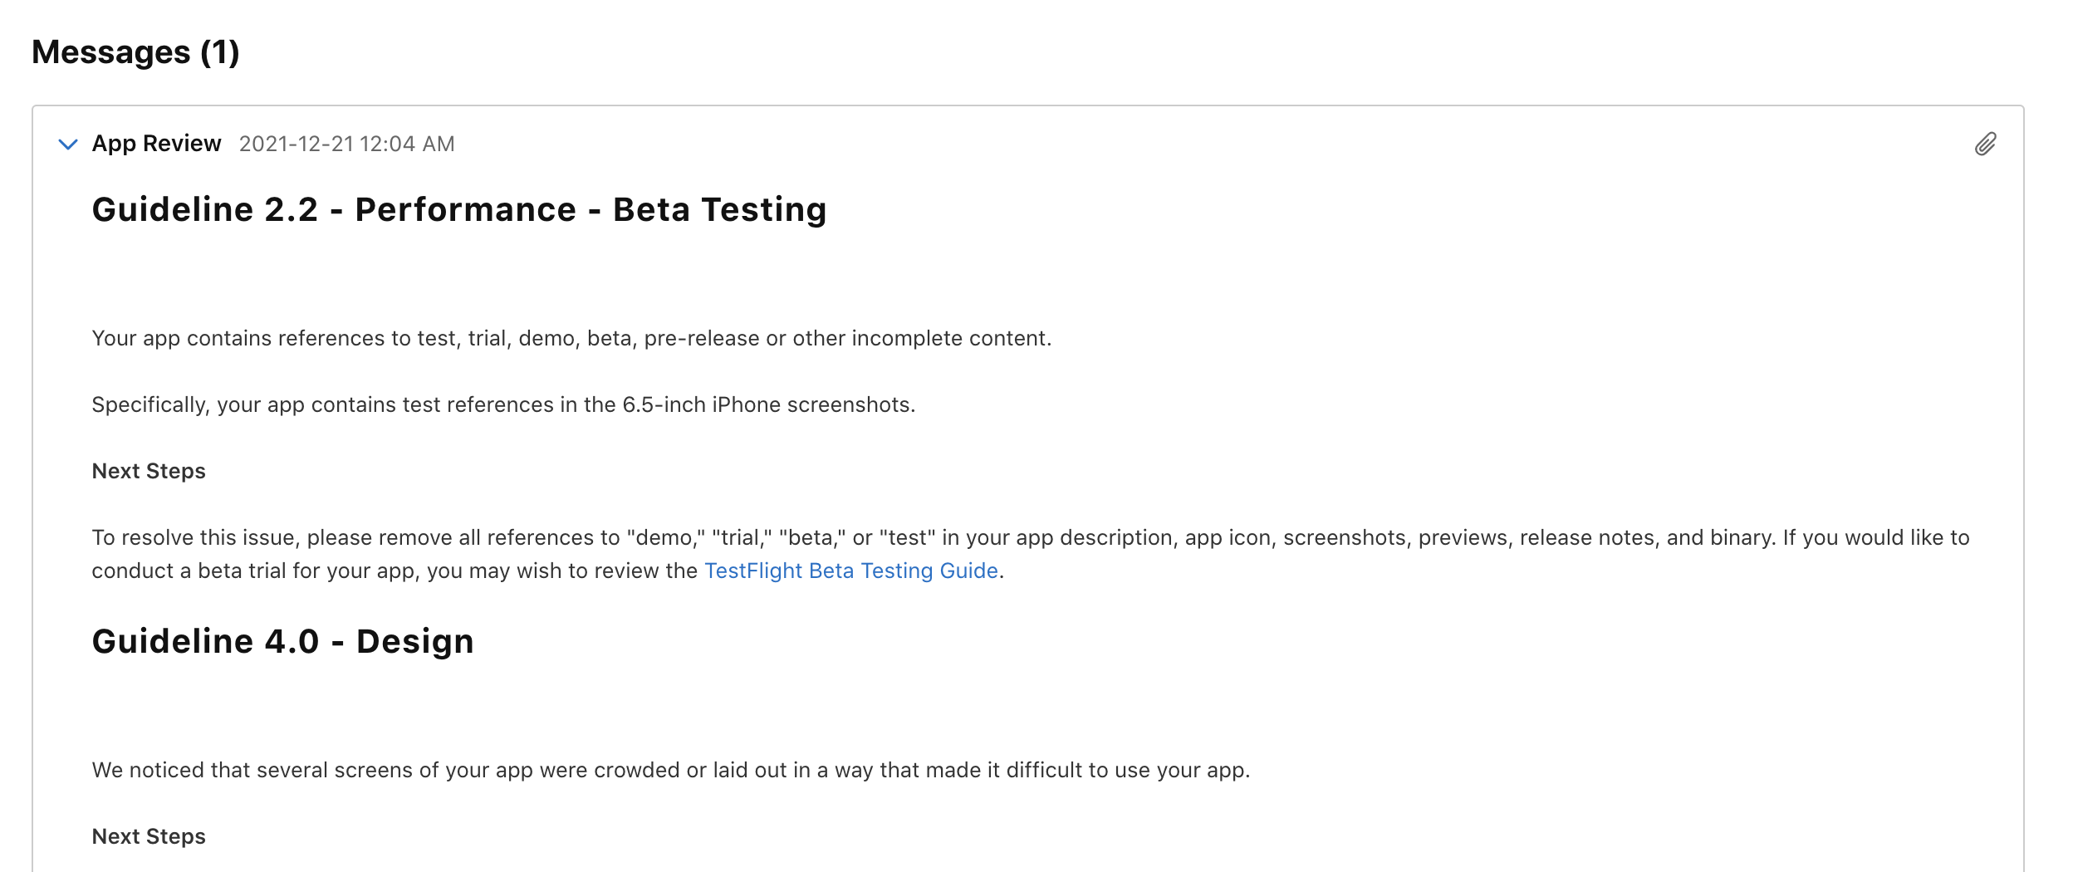Click the App Review sender name
Screen dimensions: 2073x872
tap(156, 144)
